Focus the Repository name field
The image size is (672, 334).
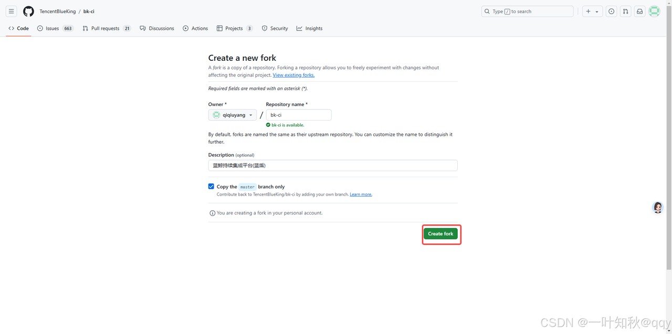pos(299,115)
